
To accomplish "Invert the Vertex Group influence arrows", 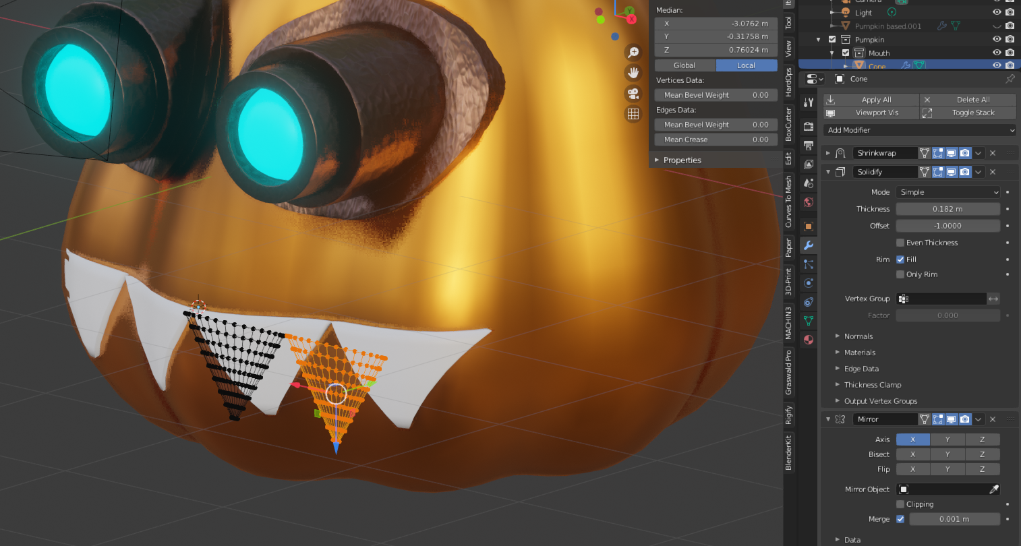I will pos(993,299).
